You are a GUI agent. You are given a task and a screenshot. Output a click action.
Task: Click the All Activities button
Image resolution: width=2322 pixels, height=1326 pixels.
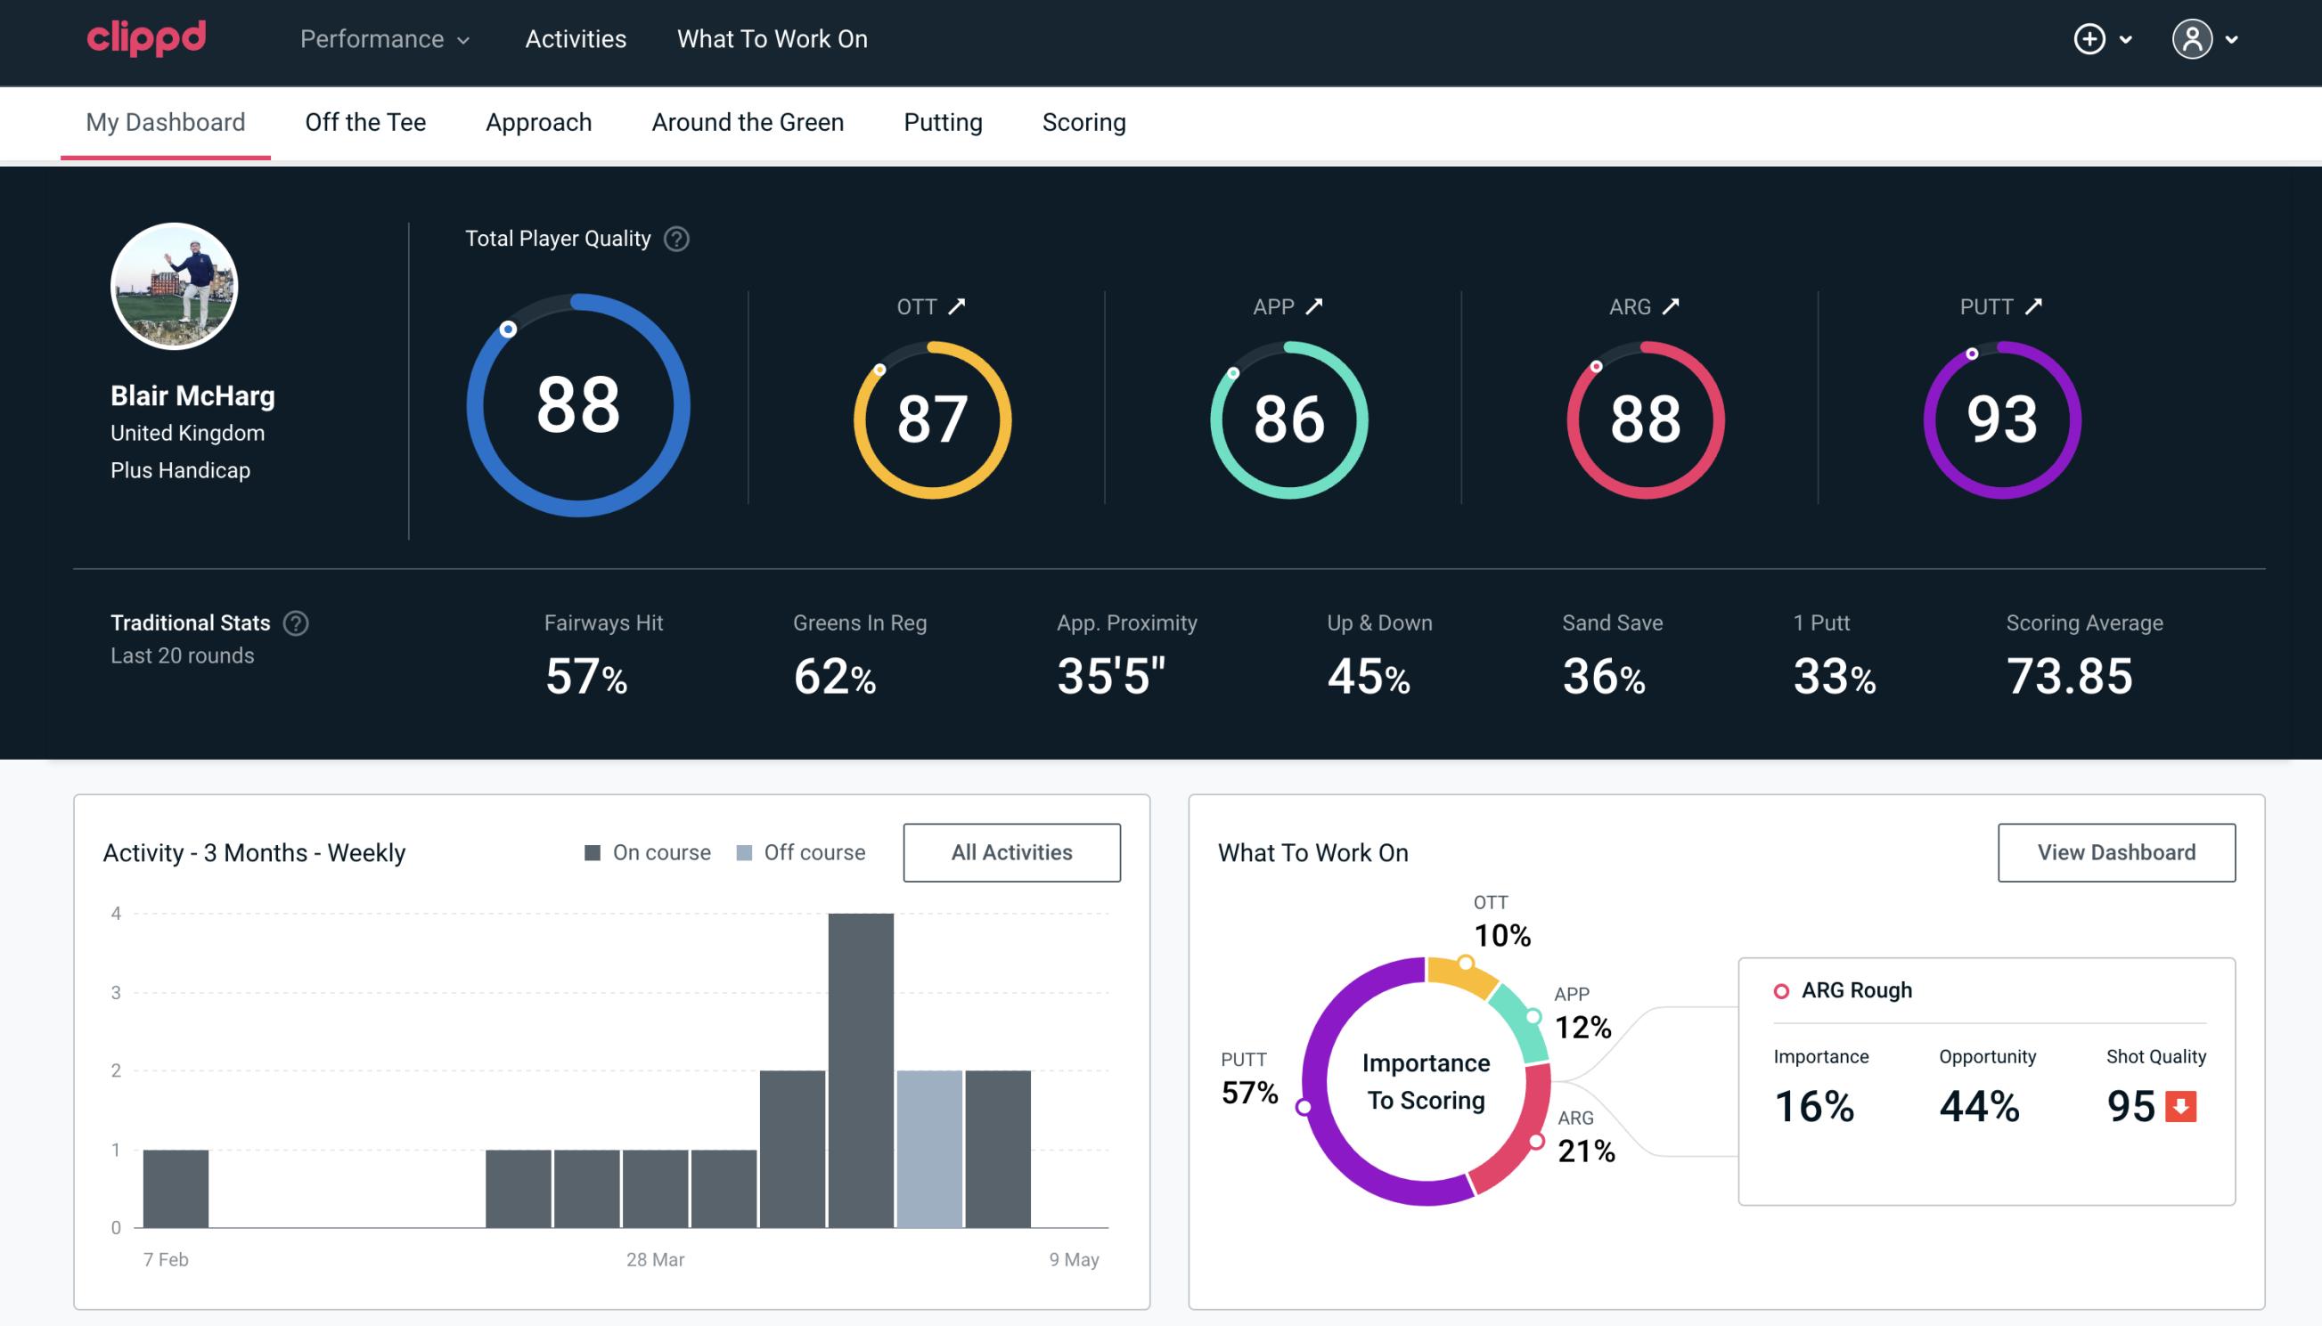1011,852
